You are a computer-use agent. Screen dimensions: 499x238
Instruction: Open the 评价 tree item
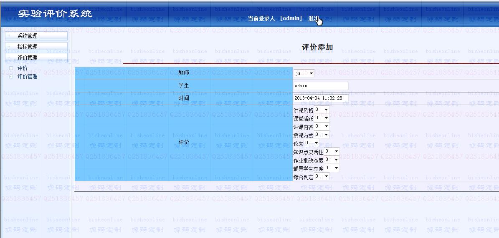point(22,68)
